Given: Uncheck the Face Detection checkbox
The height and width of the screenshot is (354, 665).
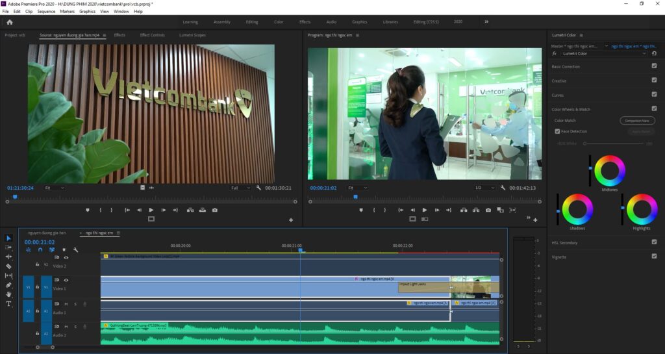Looking at the screenshot, I should pyautogui.click(x=557, y=131).
